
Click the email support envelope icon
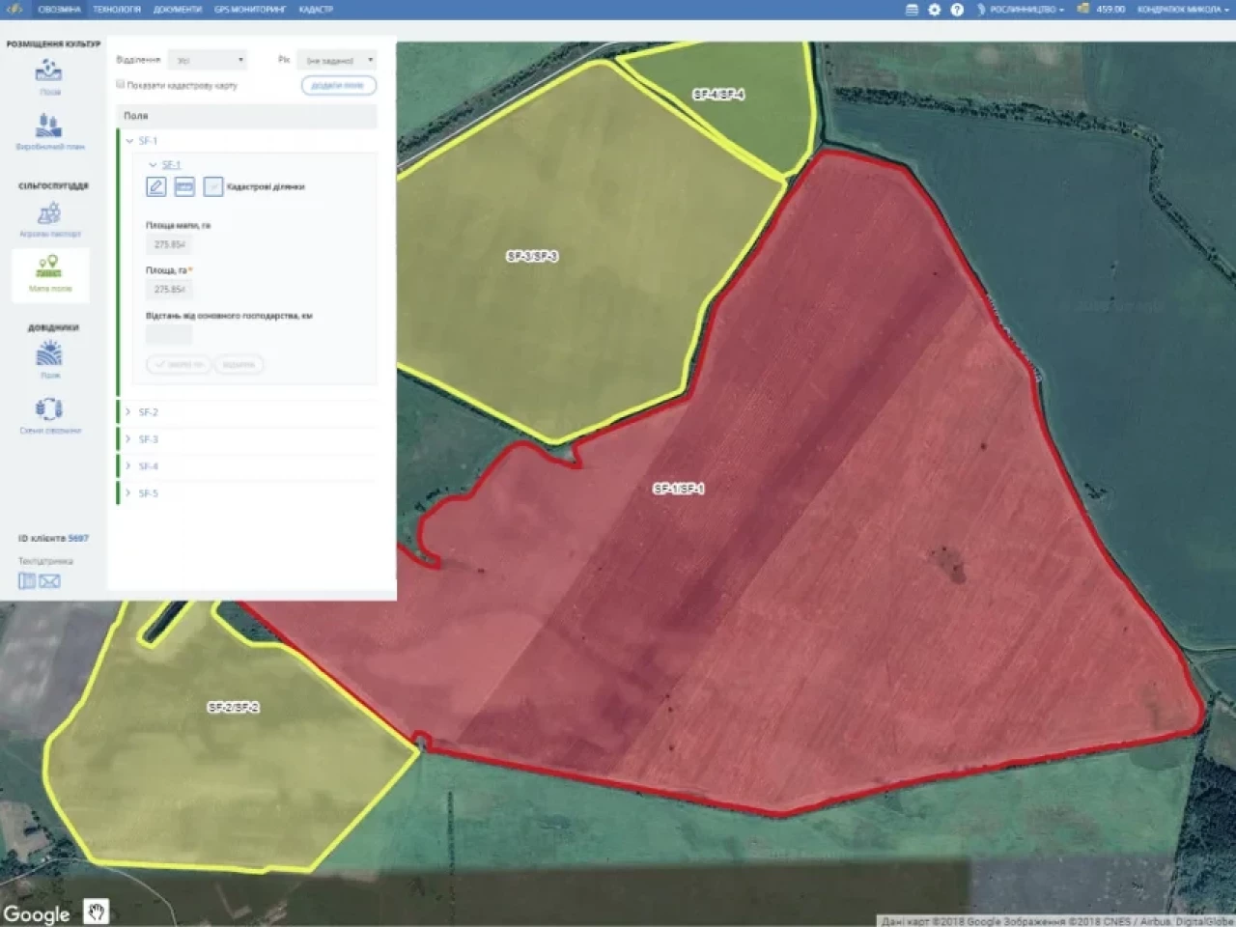point(50,580)
